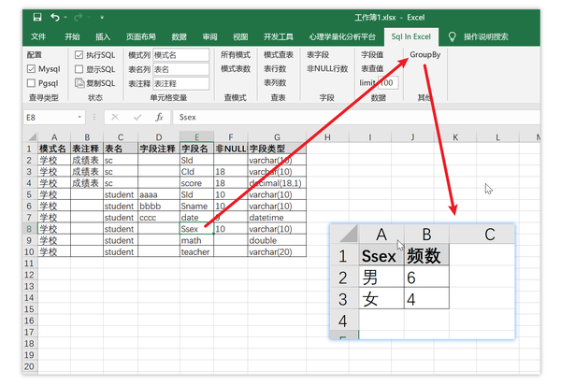
Task: Open the customize quick access toolbar dropdown
Action: tap(102, 17)
